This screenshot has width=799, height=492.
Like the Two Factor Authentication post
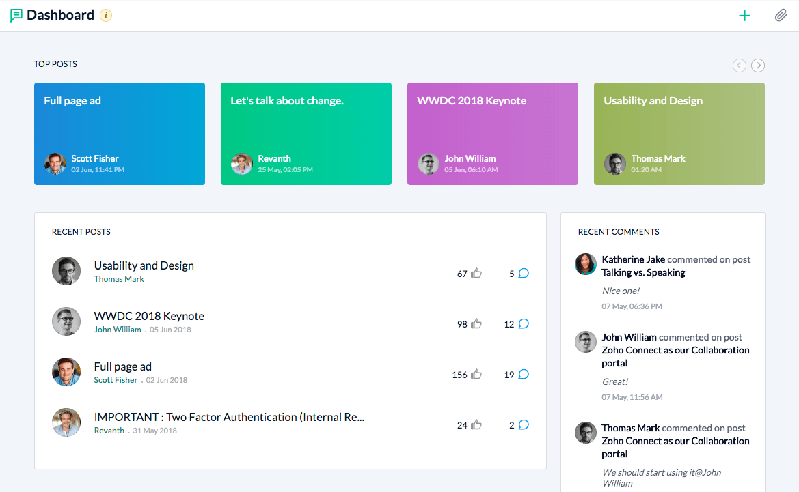(476, 424)
